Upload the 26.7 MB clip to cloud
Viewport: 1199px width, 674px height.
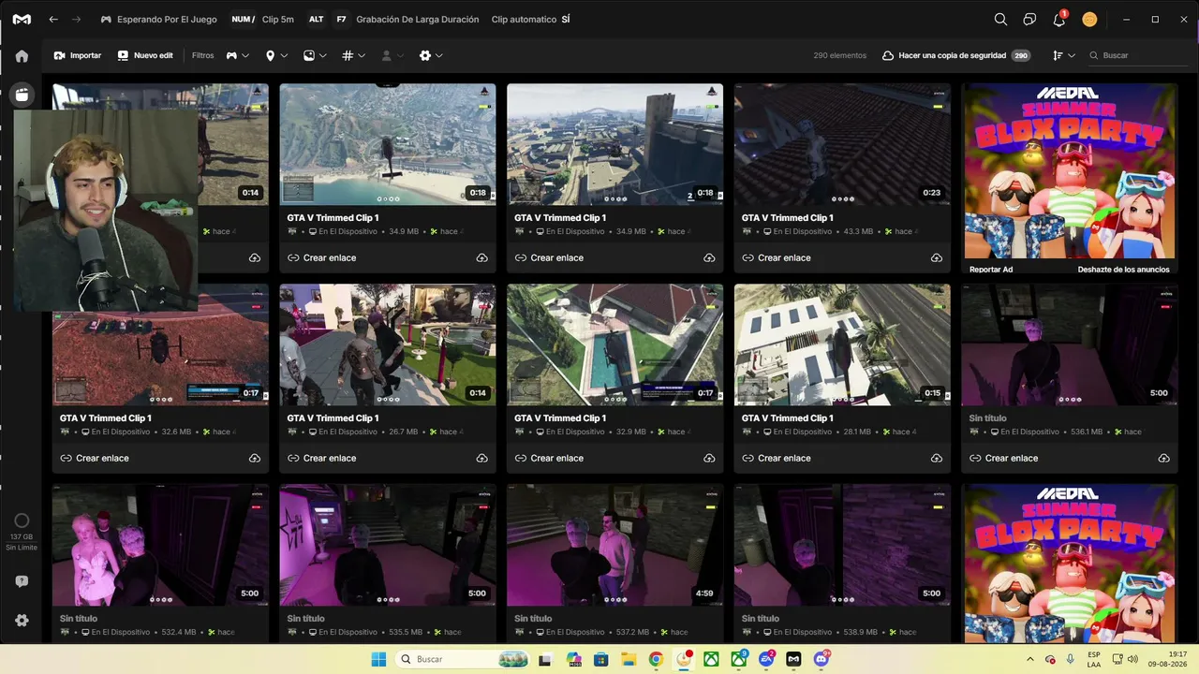481,458
